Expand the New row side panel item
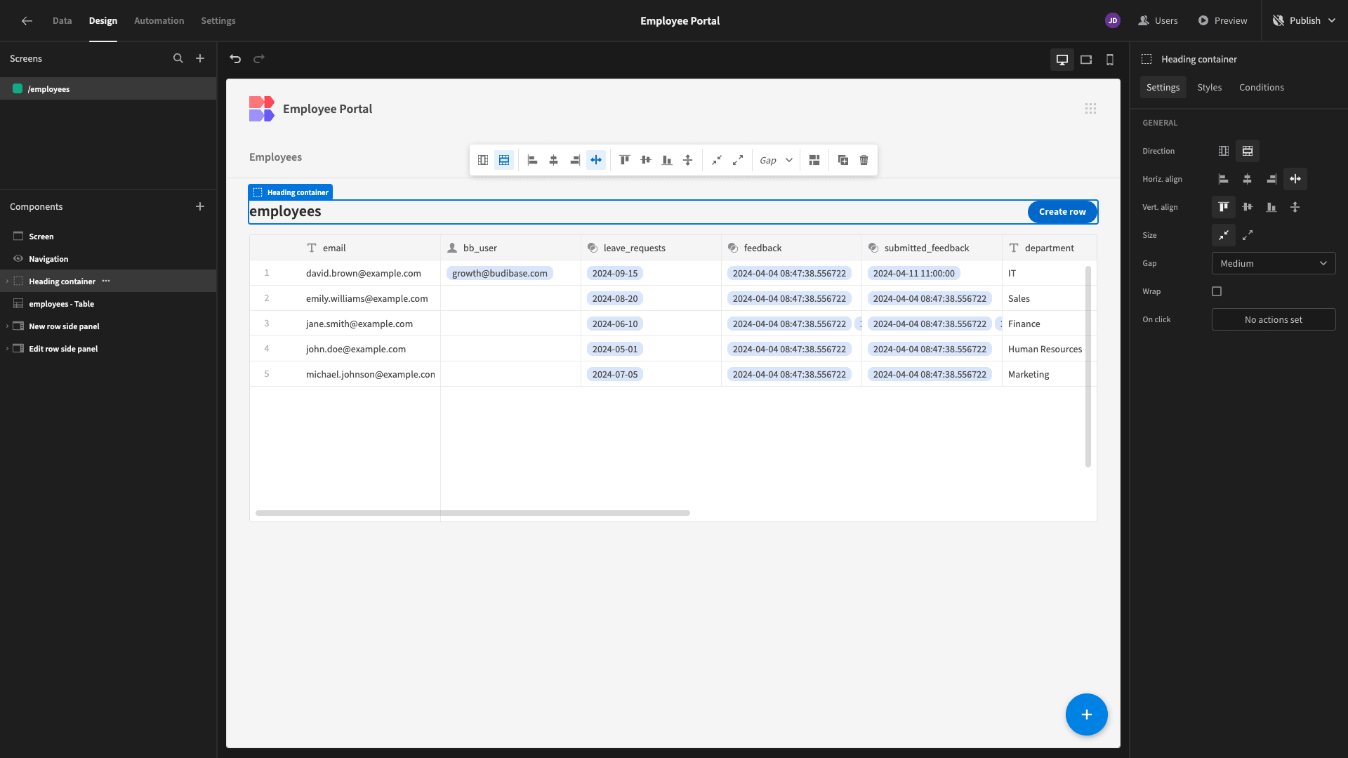Image resolution: width=1348 pixels, height=758 pixels. pyautogui.click(x=8, y=326)
